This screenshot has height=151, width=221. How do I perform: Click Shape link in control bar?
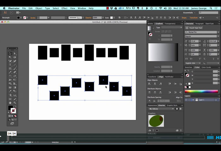(184, 18)
